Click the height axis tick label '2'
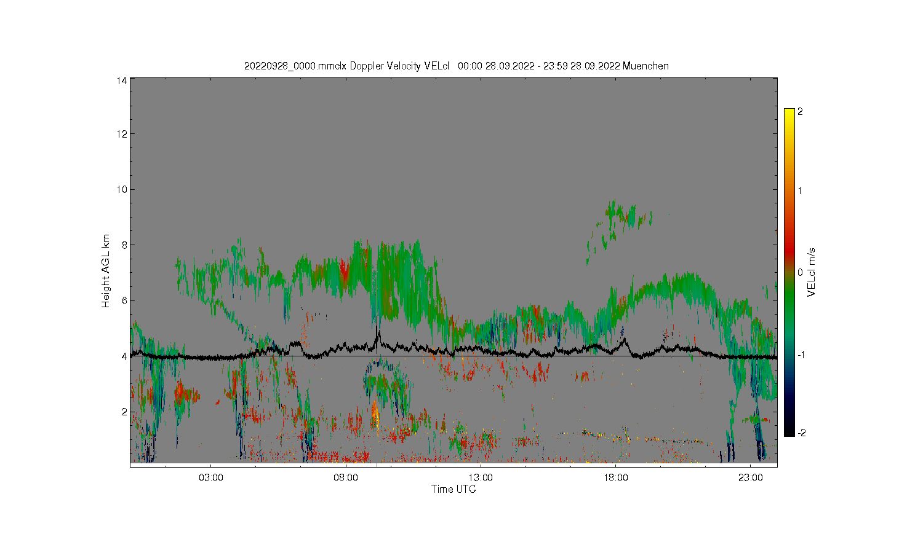This screenshot has height=553, width=923. (124, 412)
